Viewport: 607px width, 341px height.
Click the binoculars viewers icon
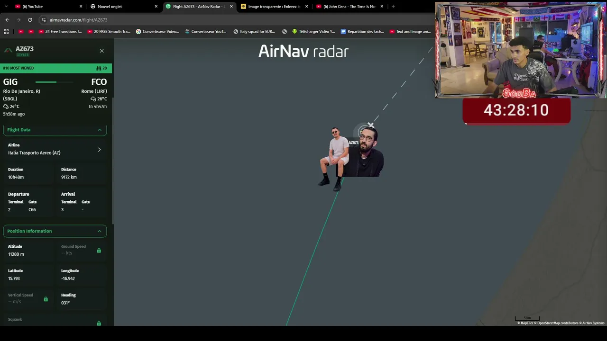click(99, 68)
